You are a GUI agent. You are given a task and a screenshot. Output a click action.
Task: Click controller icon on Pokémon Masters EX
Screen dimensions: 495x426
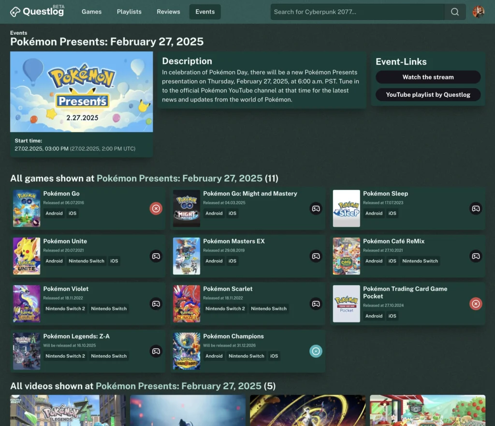tap(316, 256)
